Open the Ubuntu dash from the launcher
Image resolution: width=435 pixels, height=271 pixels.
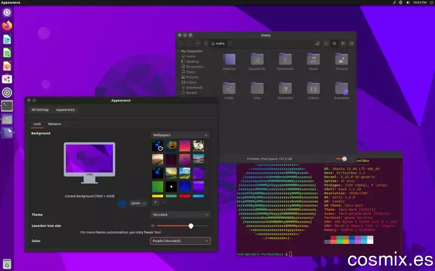(7, 12)
